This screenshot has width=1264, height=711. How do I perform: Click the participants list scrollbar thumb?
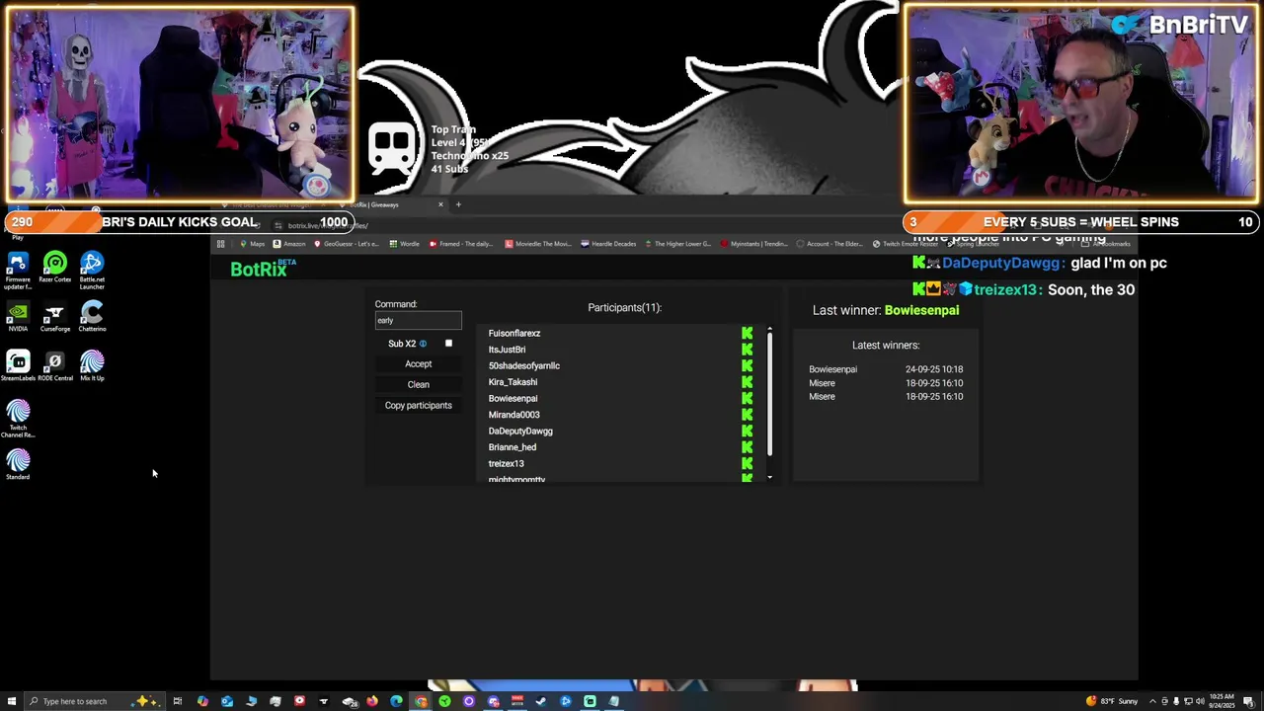(769, 395)
